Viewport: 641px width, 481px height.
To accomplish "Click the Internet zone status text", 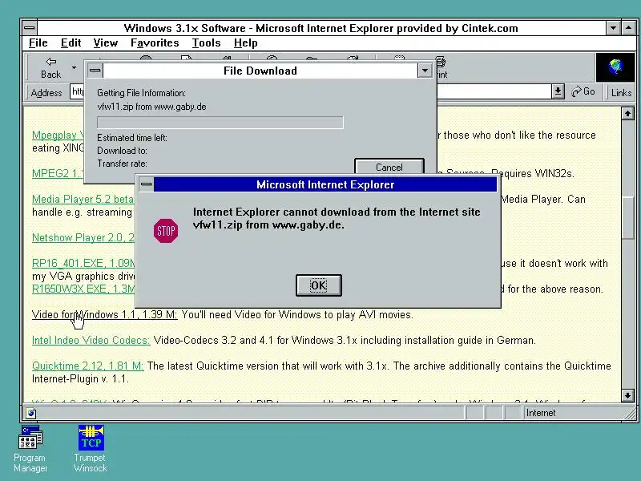I will pyautogui.click(x=540, y=413).
